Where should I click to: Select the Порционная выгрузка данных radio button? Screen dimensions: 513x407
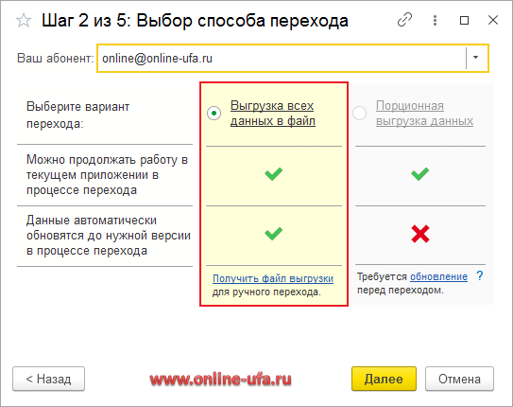[359, 113]
